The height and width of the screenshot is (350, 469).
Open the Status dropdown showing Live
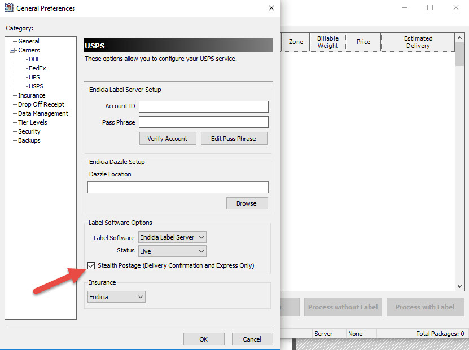coord(172,251)
